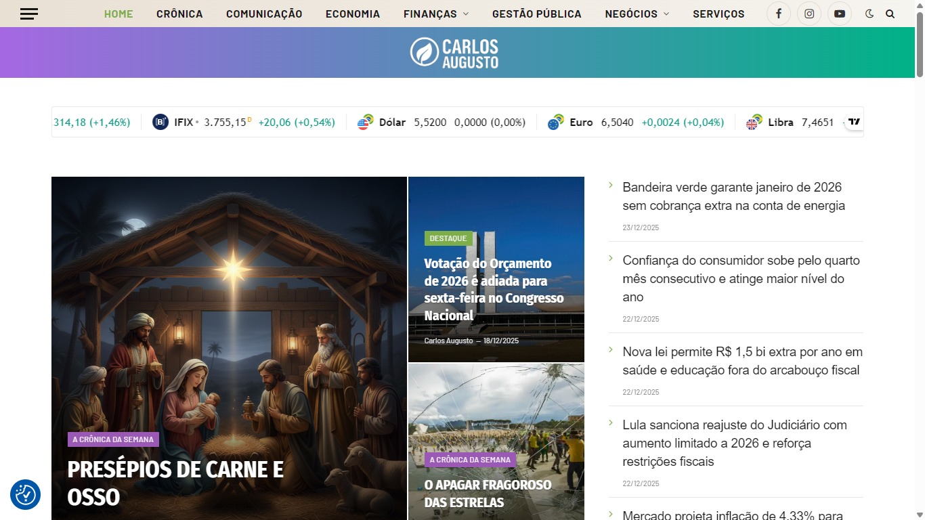925x520 pixels.
Task: Open the site's Facebook page icon
Action: (x=778, y=14)
